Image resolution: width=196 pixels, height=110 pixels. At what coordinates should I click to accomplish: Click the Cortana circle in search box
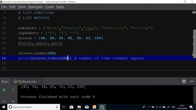(x=10, y=107)
